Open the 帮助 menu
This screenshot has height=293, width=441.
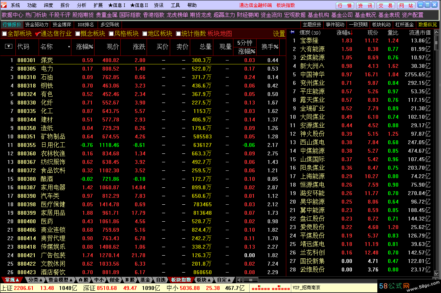192,5
